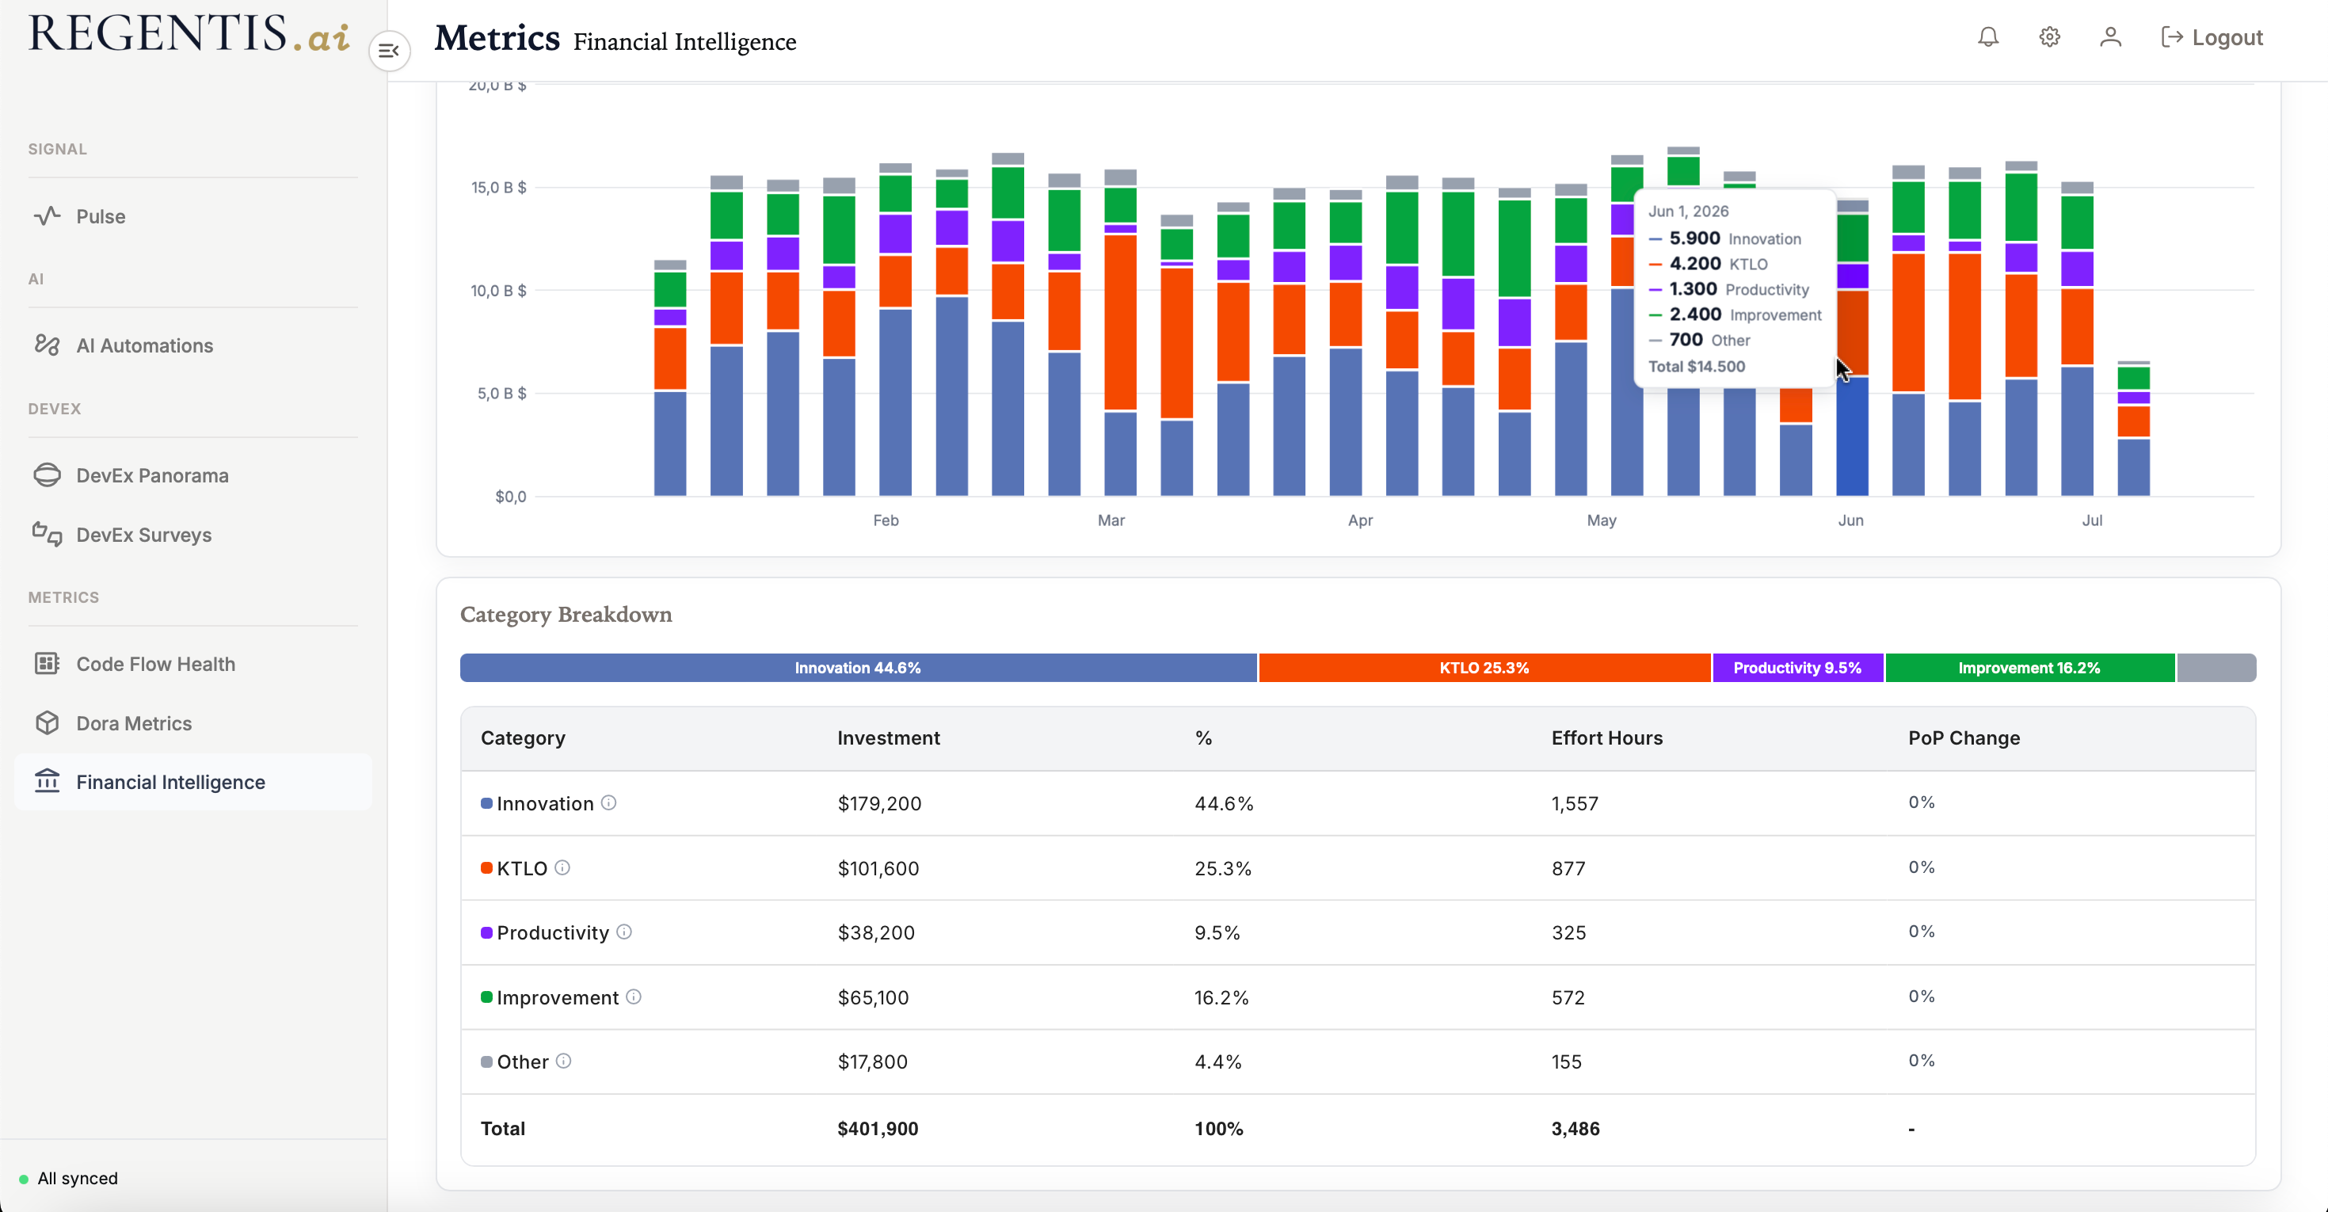The height and width of the screenshot is (1212, 2328).
Task: Click the Category column header
Action: click(524, 737)
